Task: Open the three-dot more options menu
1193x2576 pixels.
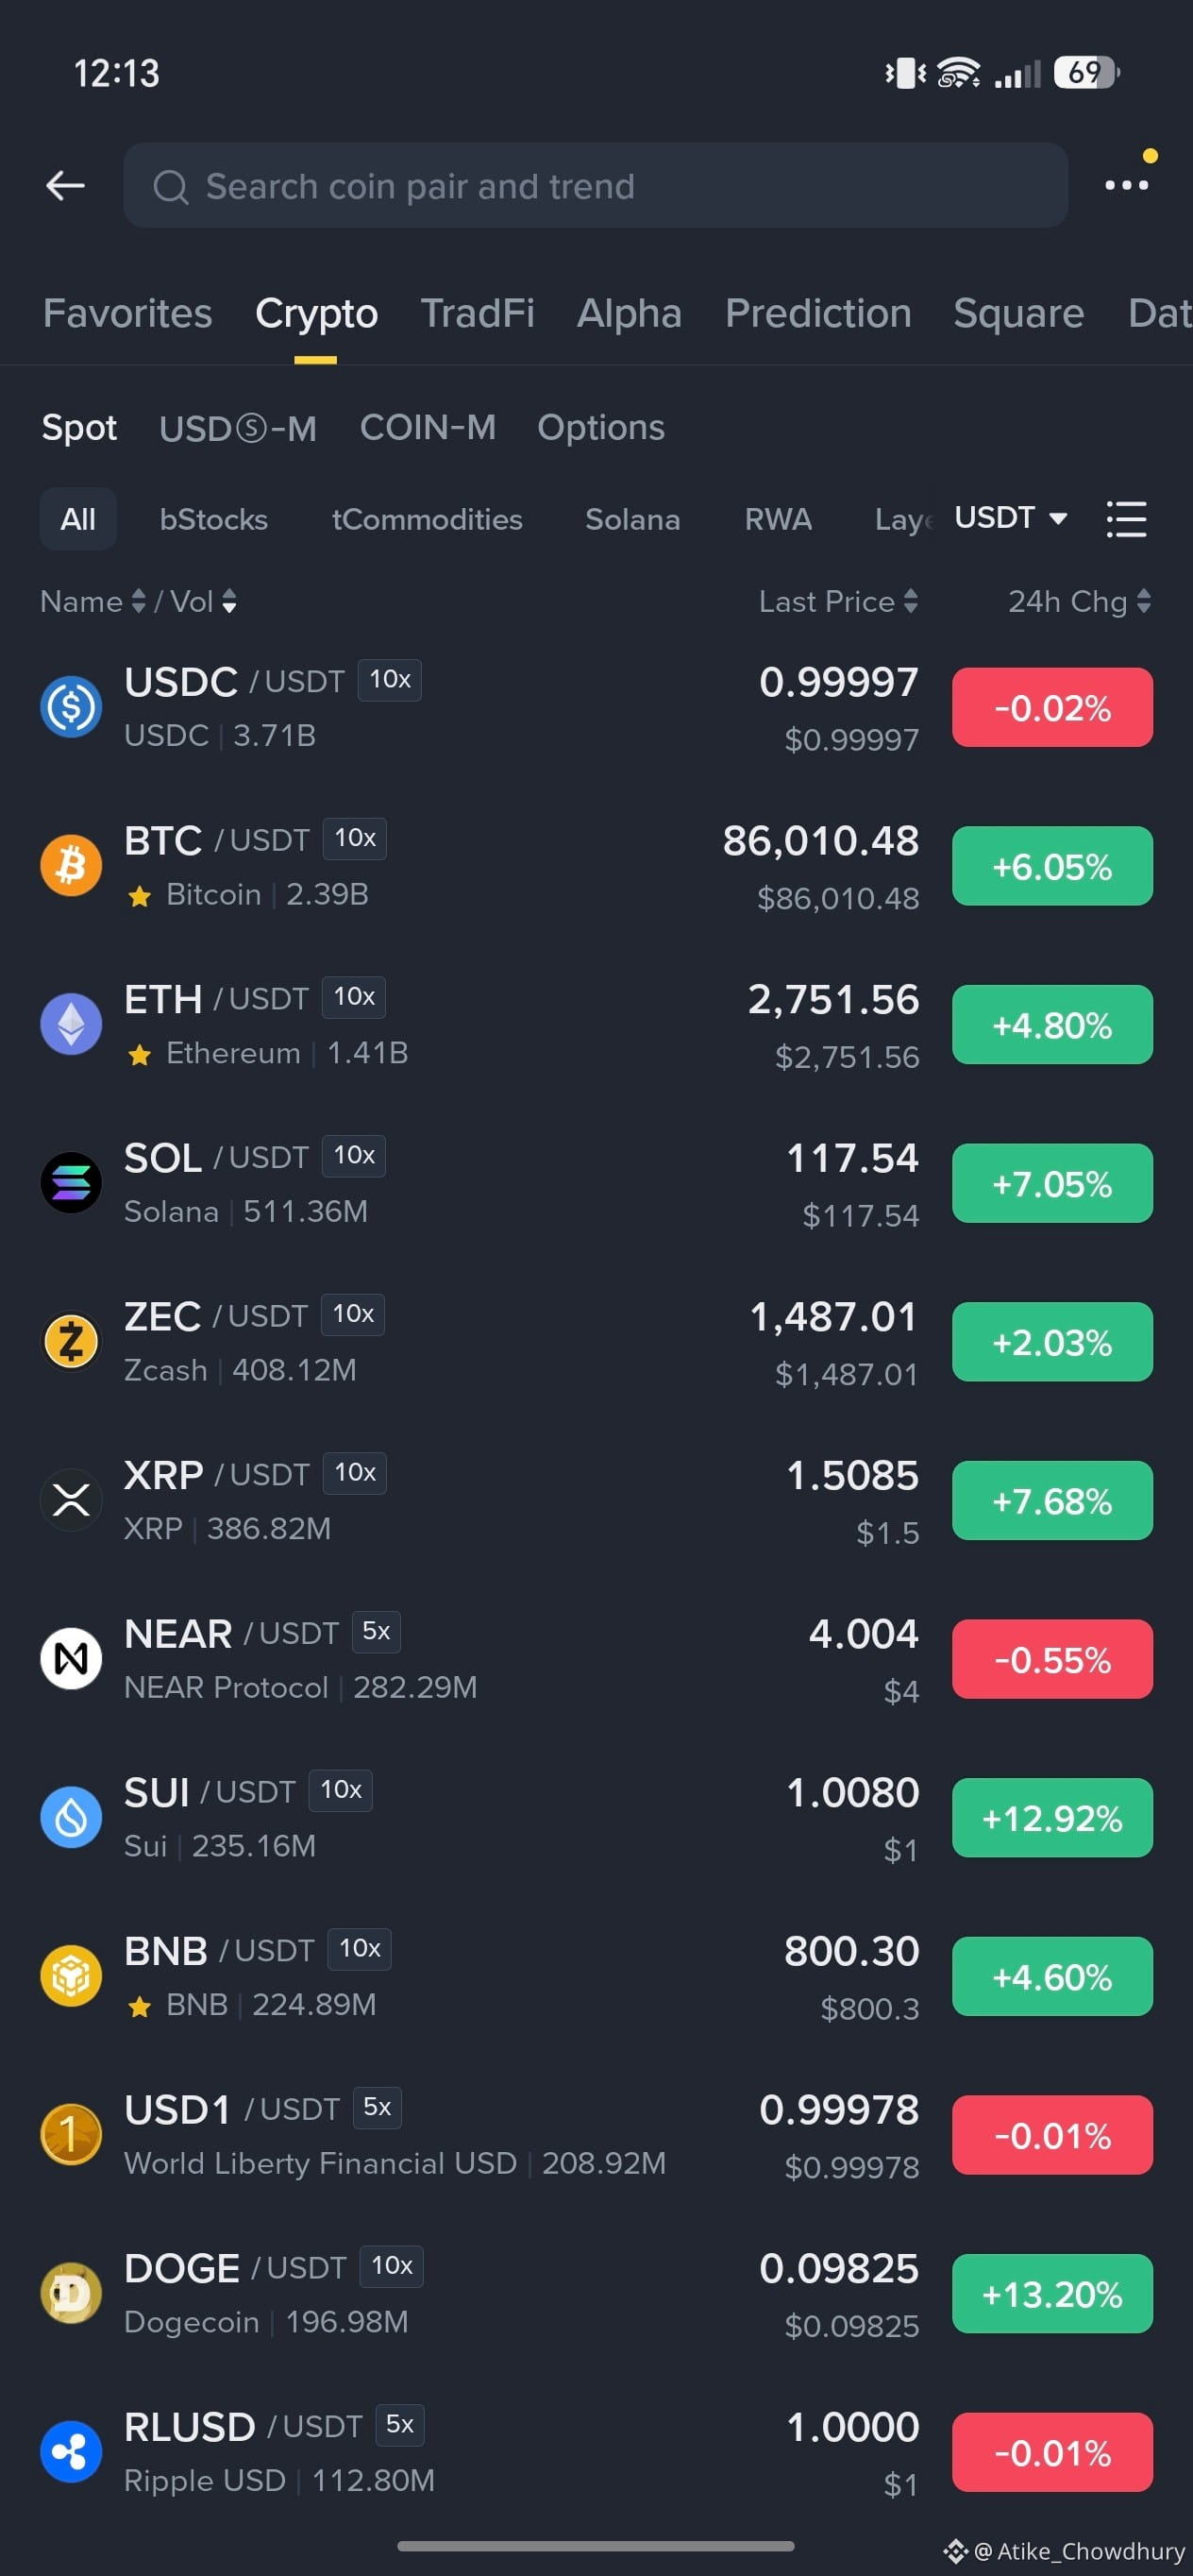Action: pos(1126,185)
